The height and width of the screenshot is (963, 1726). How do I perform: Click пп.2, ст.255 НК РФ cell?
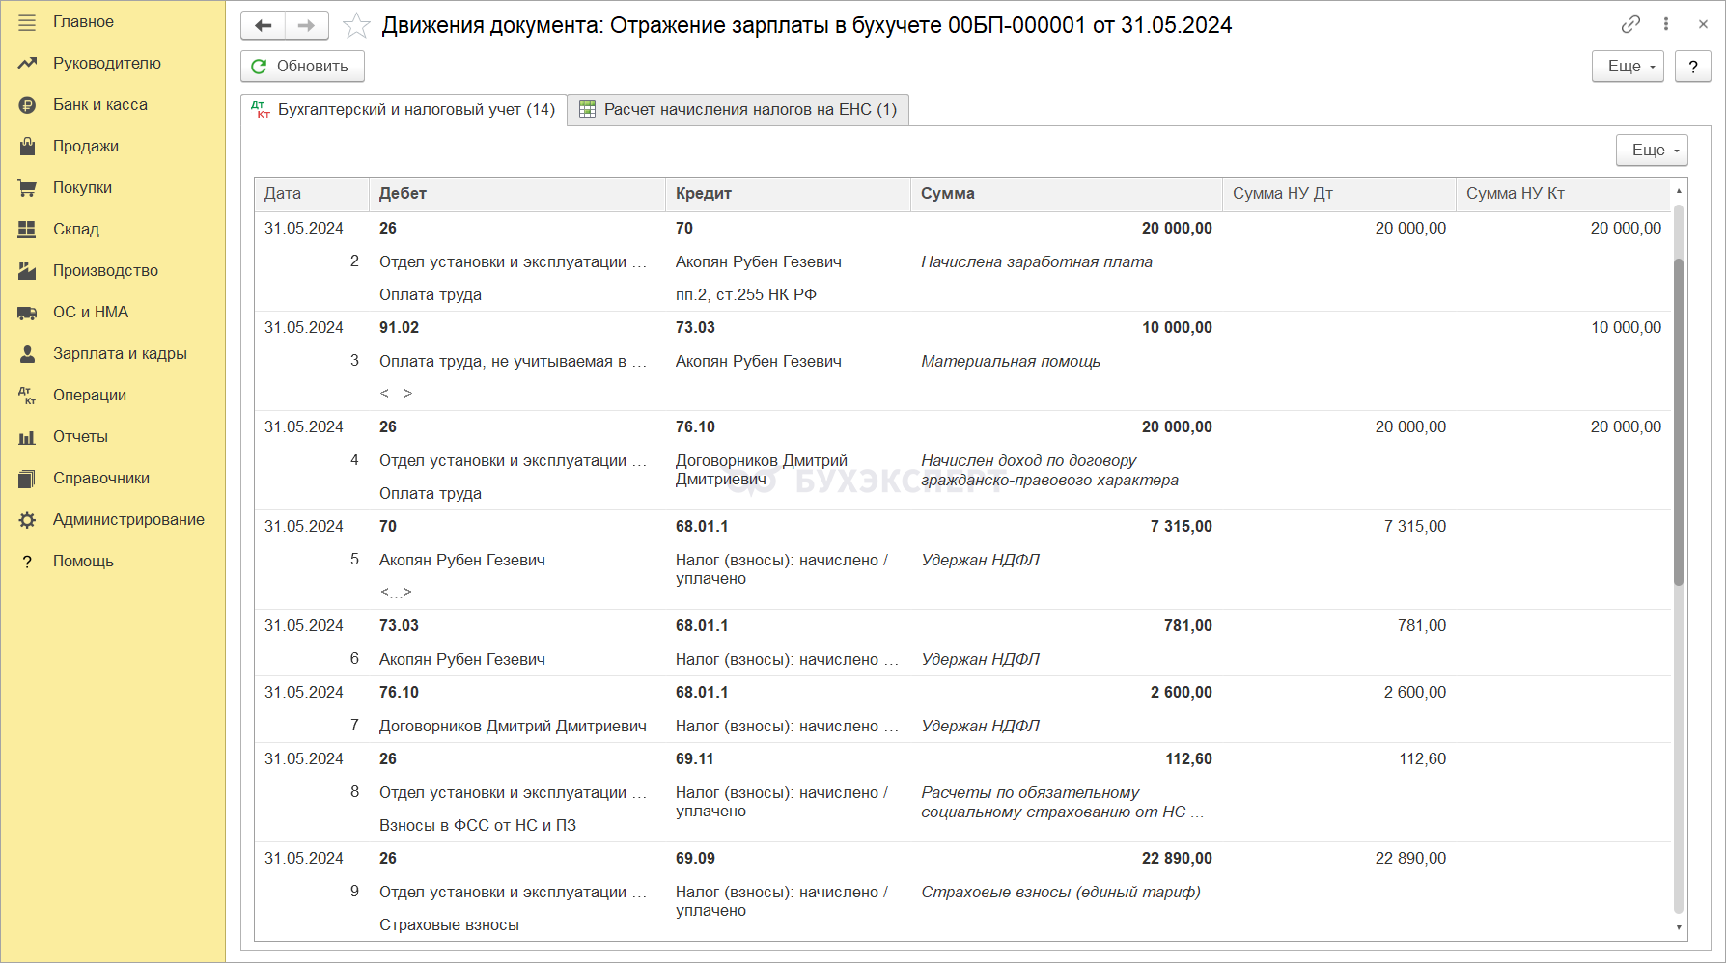pyautogui.click(x=746, y=295)
